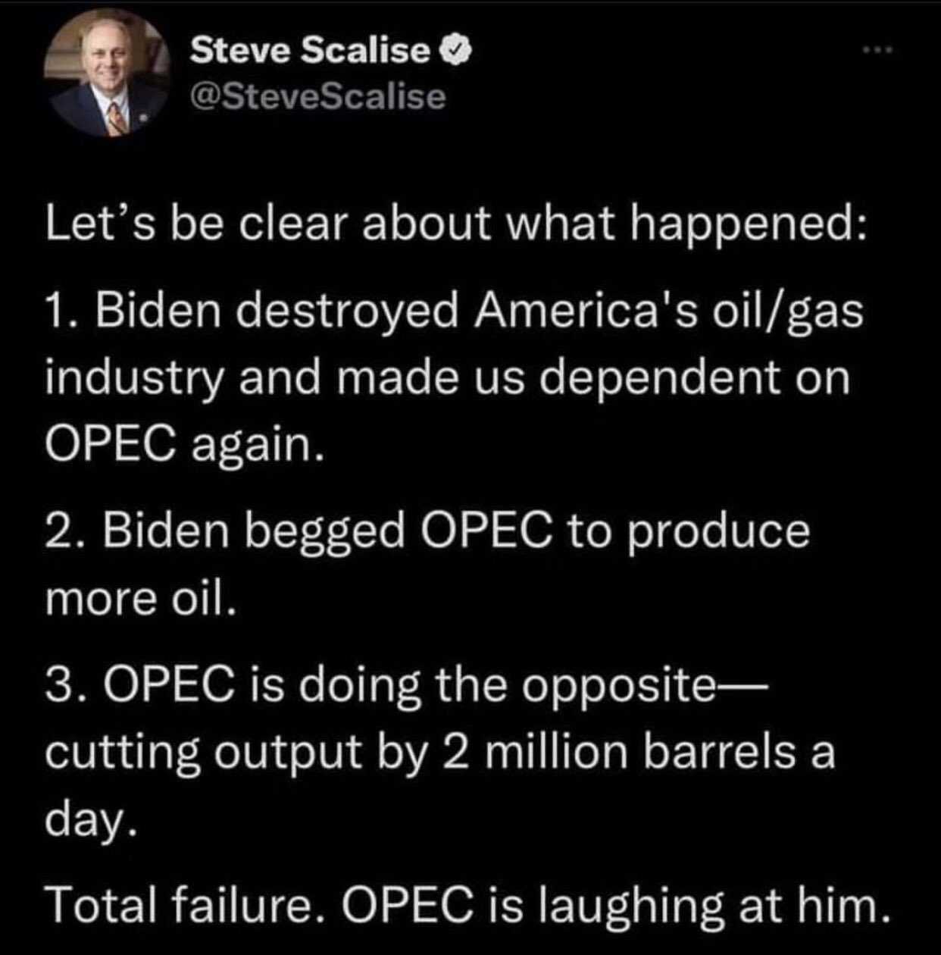This screenshot has width=941, height=955.
Task: Click the blue verified badge icon
Action: click(x=457, y=50)
